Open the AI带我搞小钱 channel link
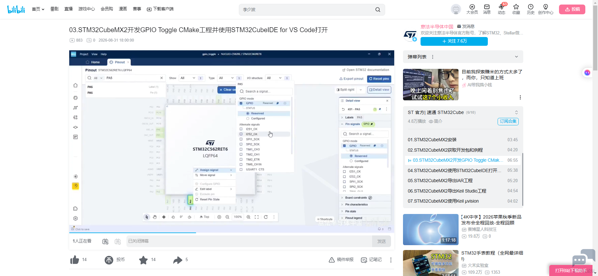This screenshot has width=598, height=276. [x=477, y=85]
